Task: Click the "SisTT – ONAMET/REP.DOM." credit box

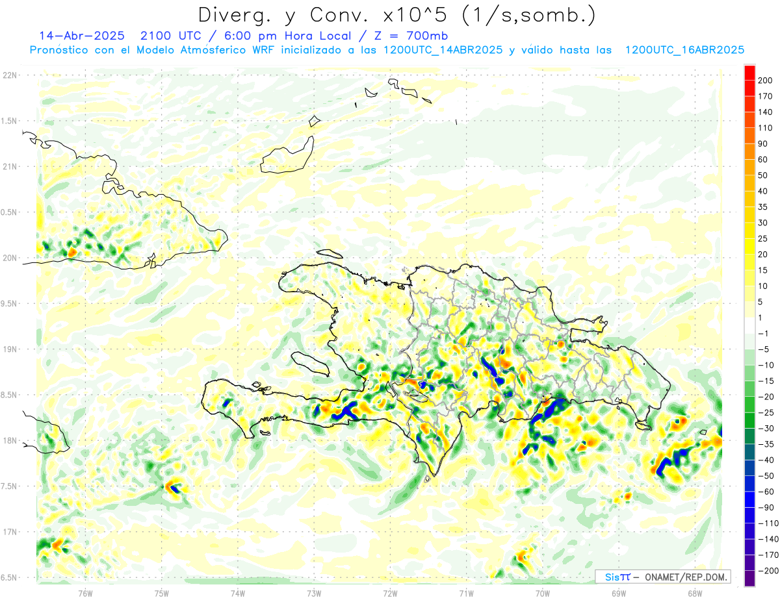Action: click(663, 577)
